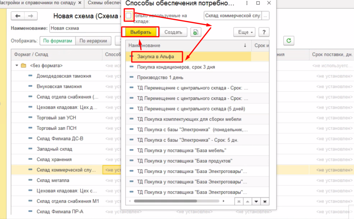Select 'Покупка кондиционеров, срок 3 дня' row
This screenshot has width=354, height=219.
click(198, 67)
